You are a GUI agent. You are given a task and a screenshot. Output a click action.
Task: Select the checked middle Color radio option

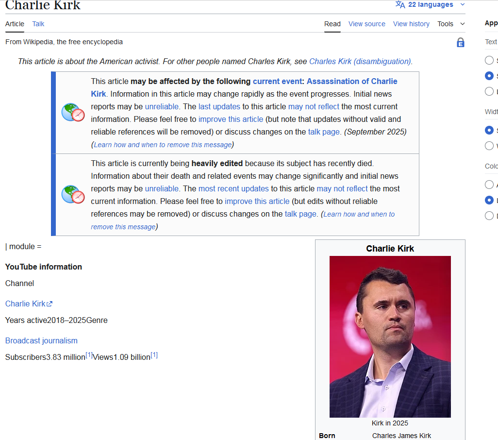coord(489,200)
